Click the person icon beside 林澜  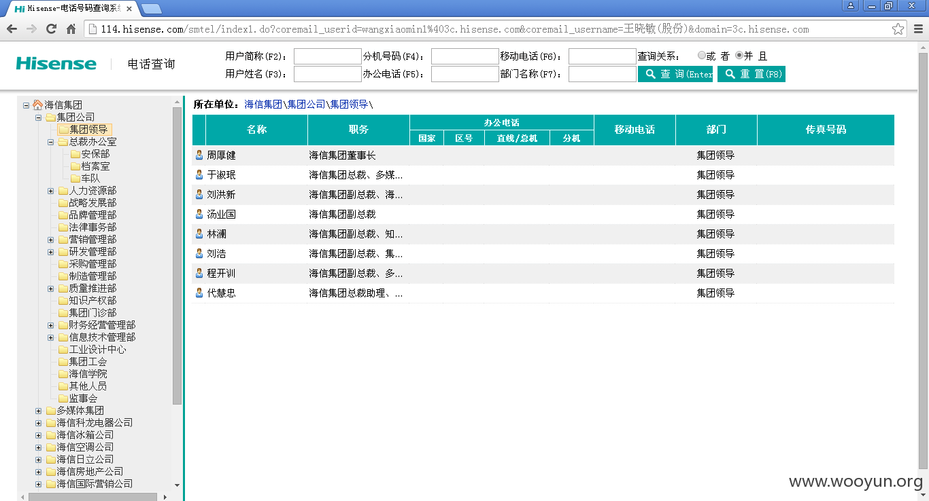199,234
